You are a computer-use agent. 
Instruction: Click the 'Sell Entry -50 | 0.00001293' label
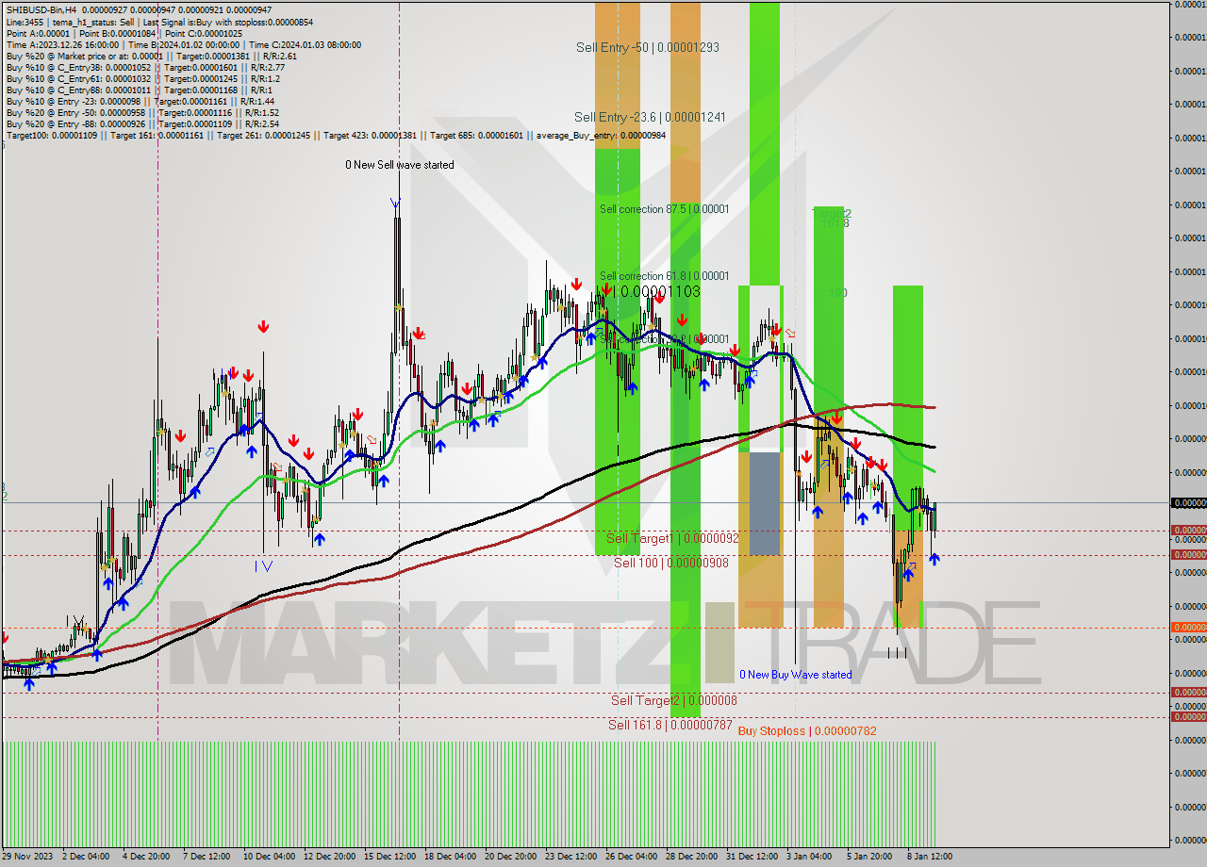(x=648, y=46)
